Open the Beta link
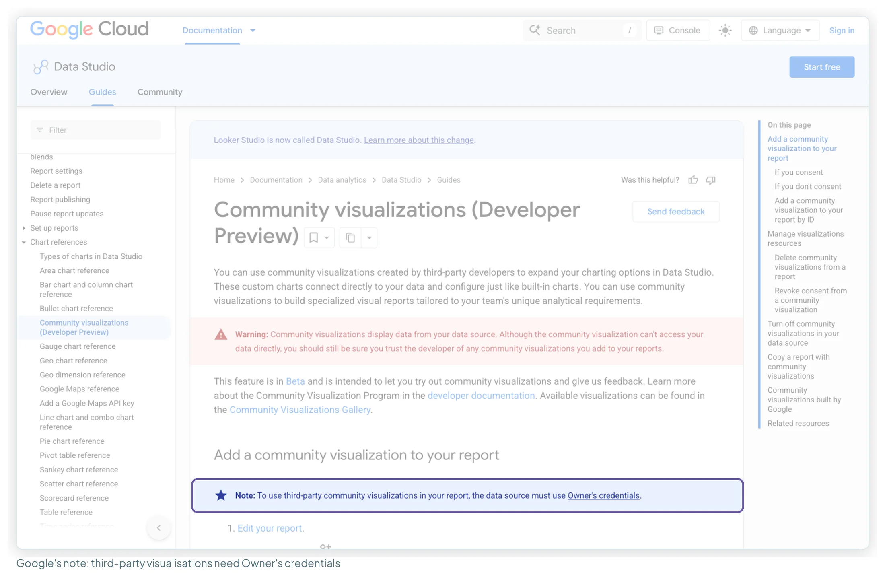This screenshot has width=885, height=579. (x=295, y=381)
